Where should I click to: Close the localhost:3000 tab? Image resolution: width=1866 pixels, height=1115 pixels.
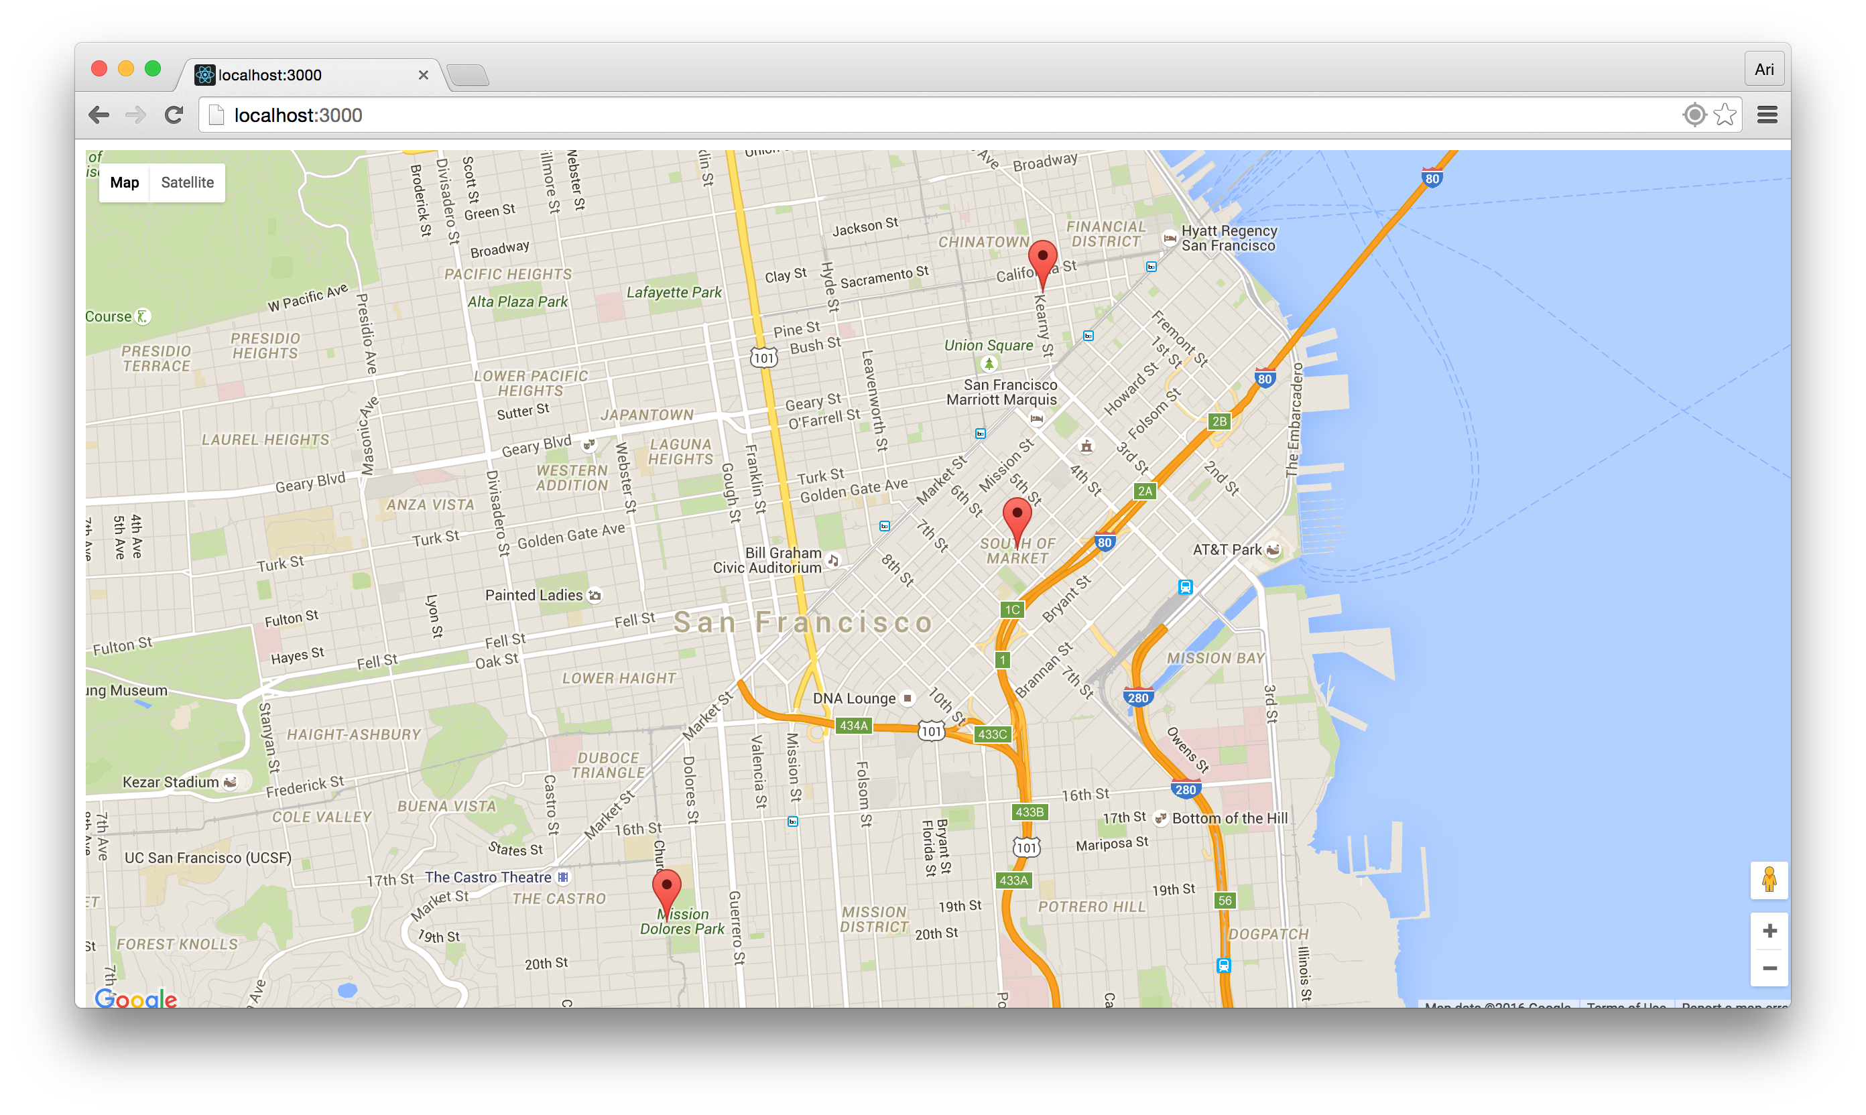423,75
